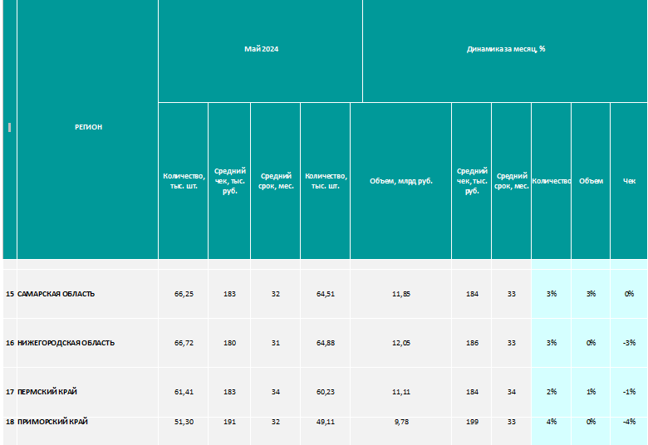The height and width of the screenshot is (445, 648).
Task: Select 1% for Пермский край
Action: tap(591, 391)
